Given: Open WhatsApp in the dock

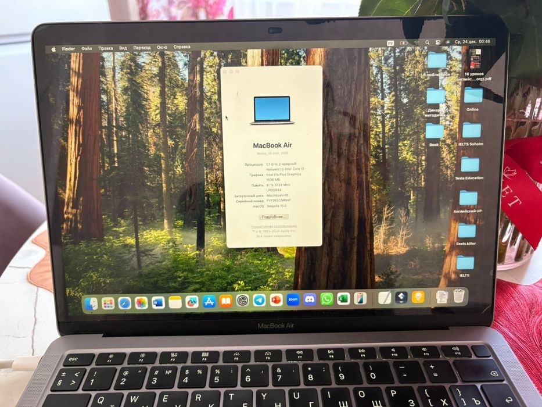Looking at the screenshot, I should (326, 299).
